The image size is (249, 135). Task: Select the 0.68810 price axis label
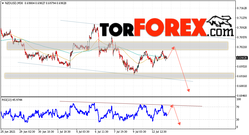click(242, 86)
